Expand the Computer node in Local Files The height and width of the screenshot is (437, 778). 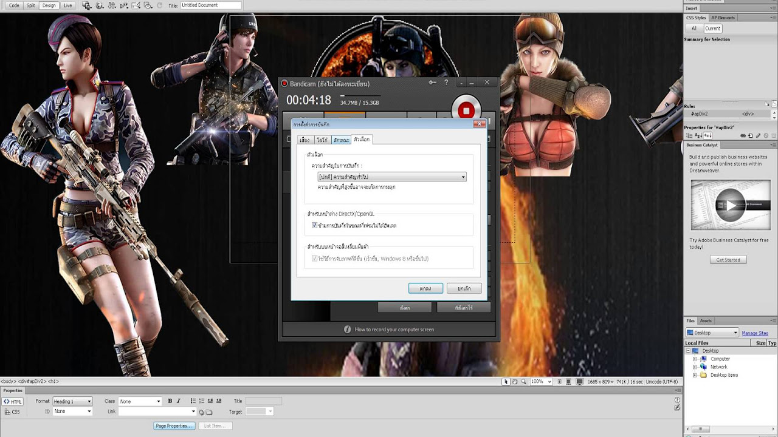tap(695, 359)
